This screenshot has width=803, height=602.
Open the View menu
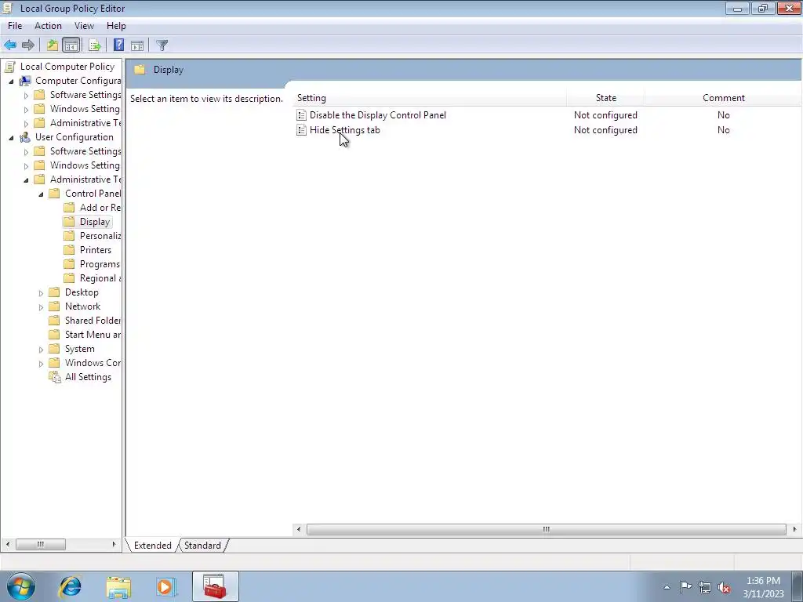tap(84, 26)
